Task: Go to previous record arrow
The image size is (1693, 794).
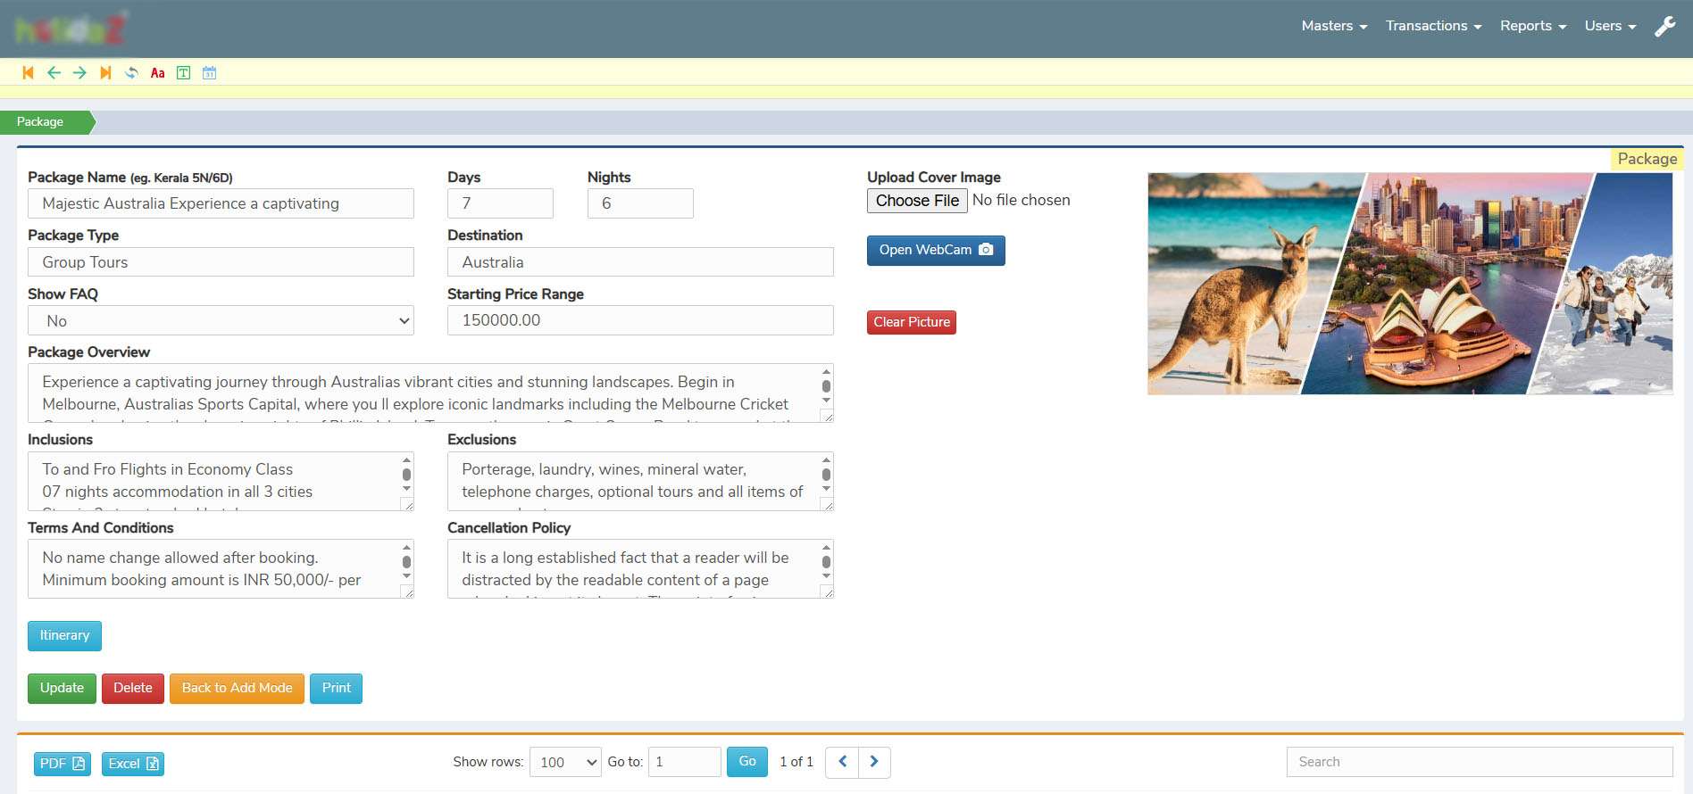Action: 54,73
